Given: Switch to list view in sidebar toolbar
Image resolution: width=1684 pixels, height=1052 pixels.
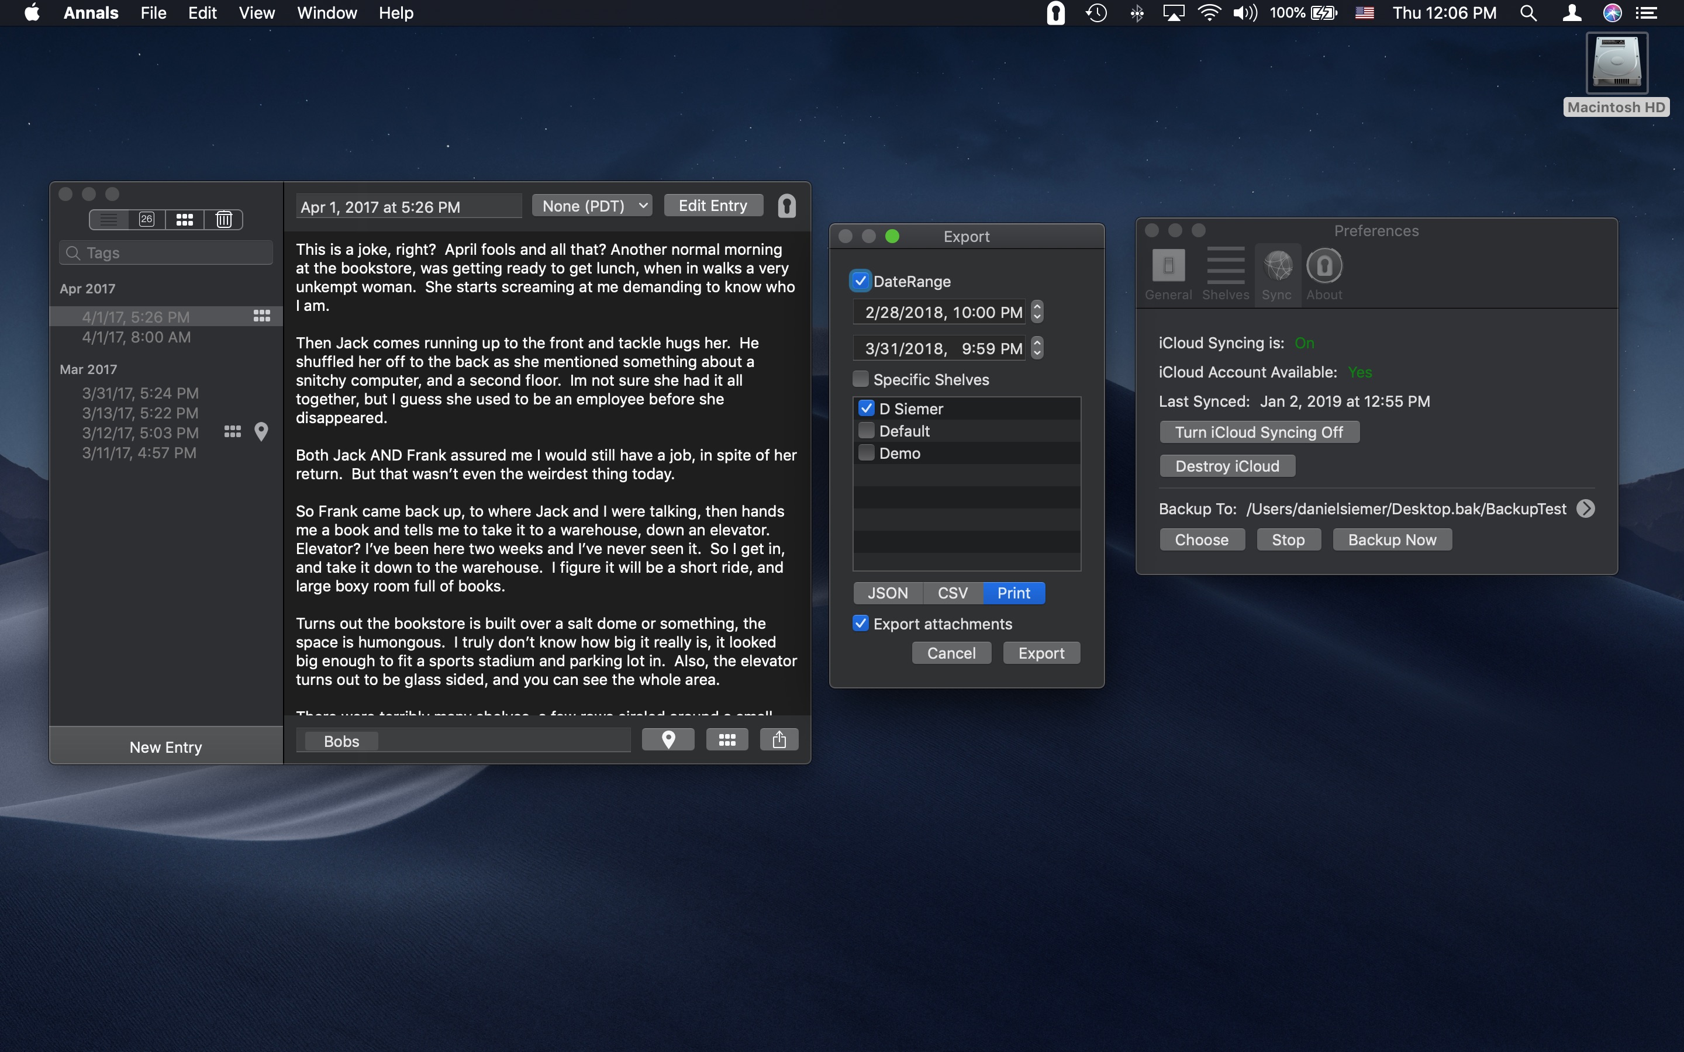Looking at the screenshot, I should tap(109, 220).
